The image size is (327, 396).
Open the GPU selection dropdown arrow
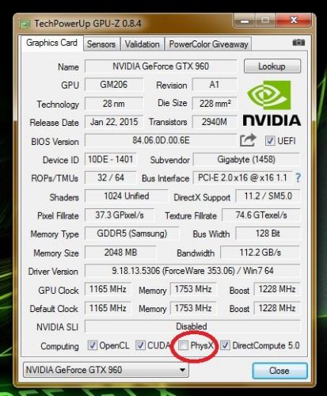pos(182,370)
